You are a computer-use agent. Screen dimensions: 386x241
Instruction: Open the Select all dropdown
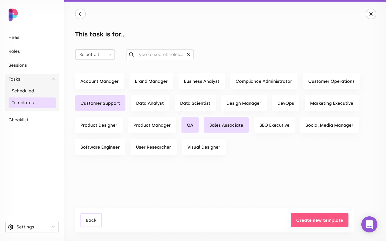pyautogui.click(x=95, y=55)
